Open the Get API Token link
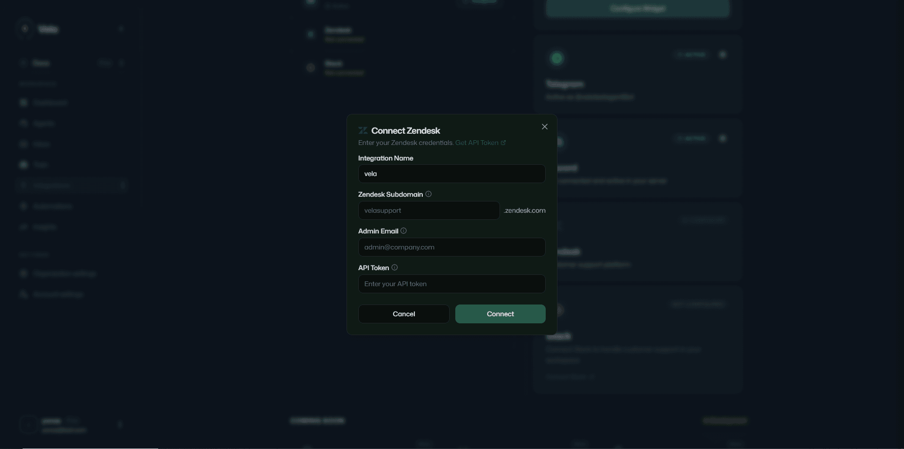Viewport: 904px width, 449px height. tap(480, 143)
